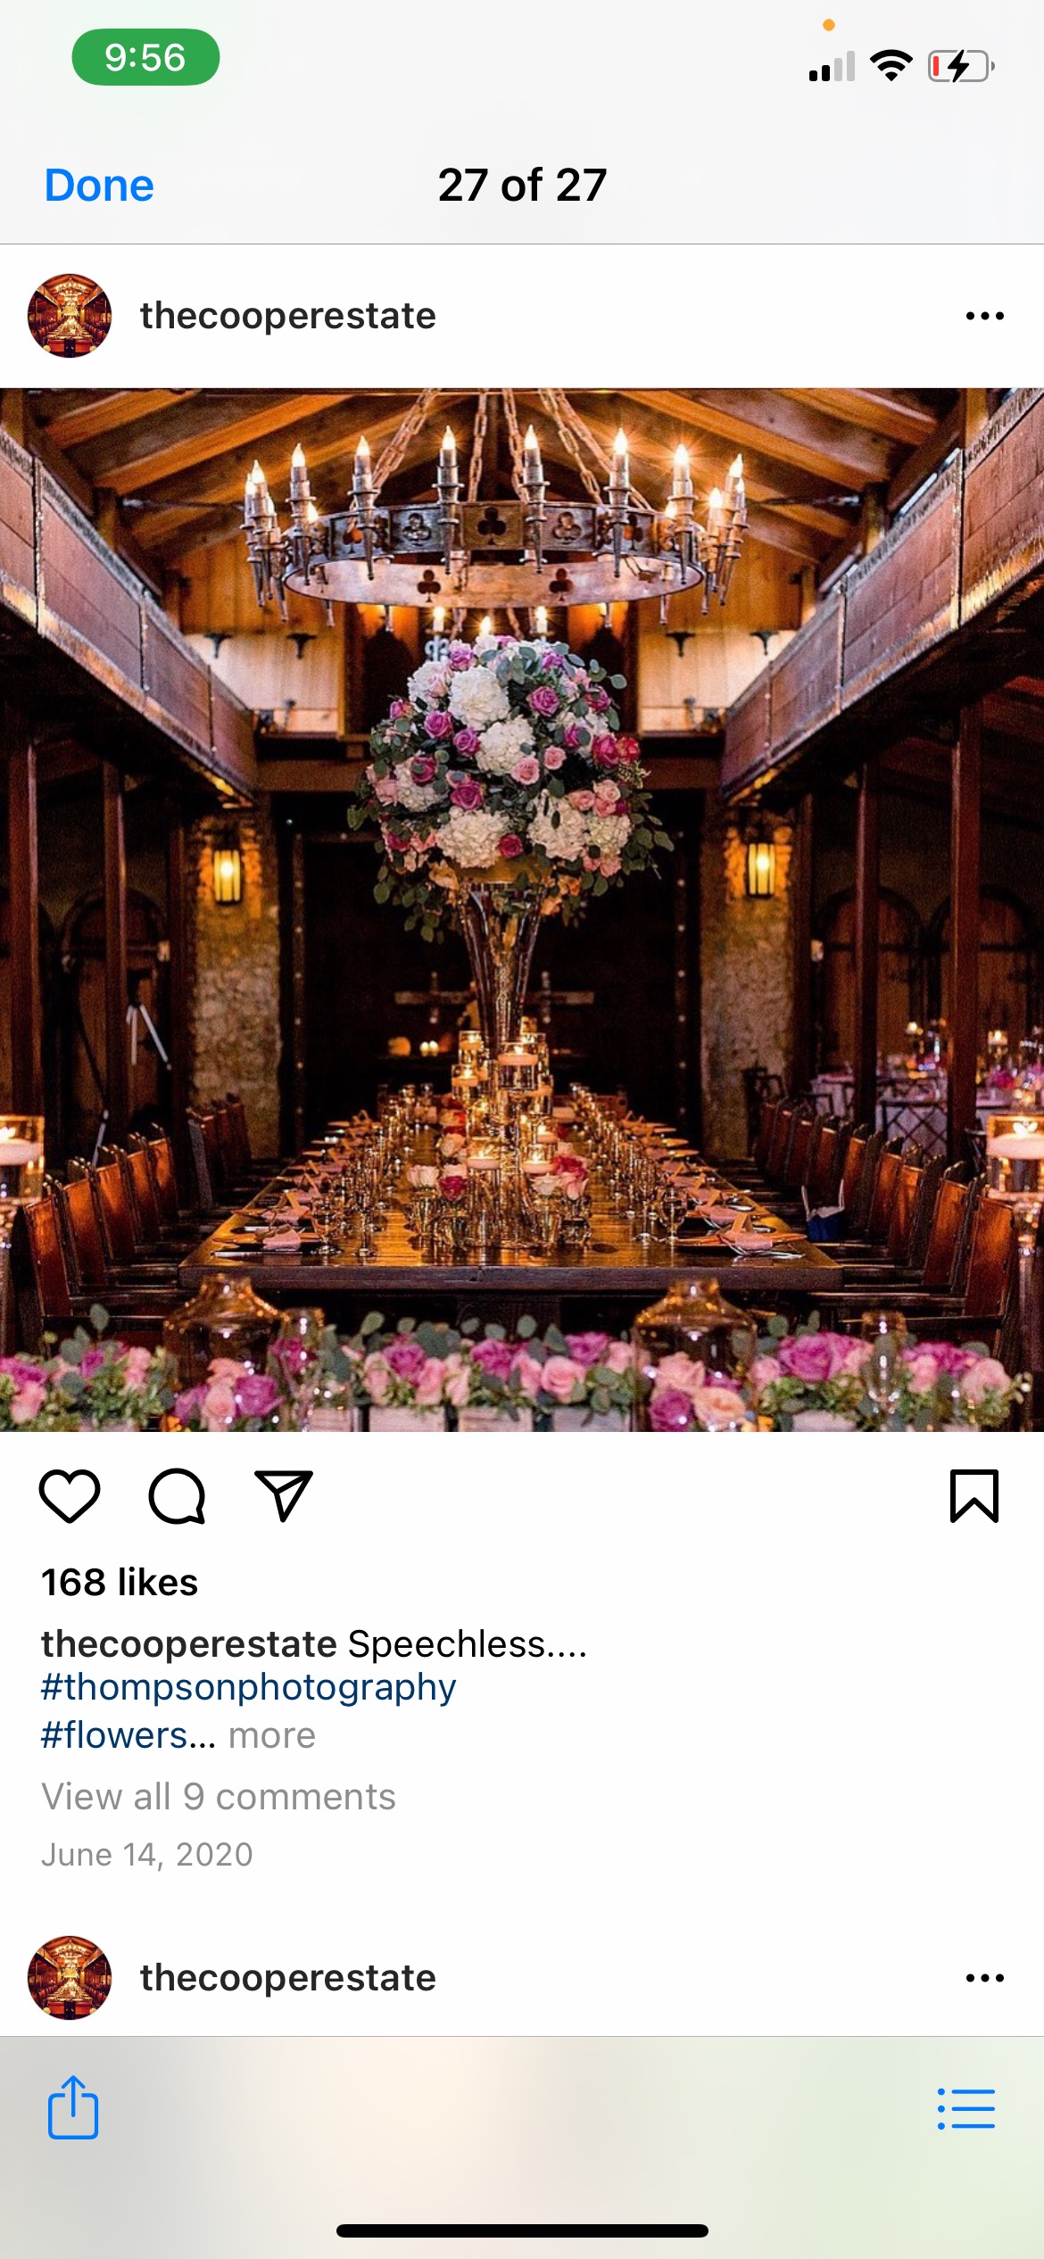The image size is (1044, 2259).
Task: Tap the share icon in bottom toolbar
Action: [x=73, y=2106]
